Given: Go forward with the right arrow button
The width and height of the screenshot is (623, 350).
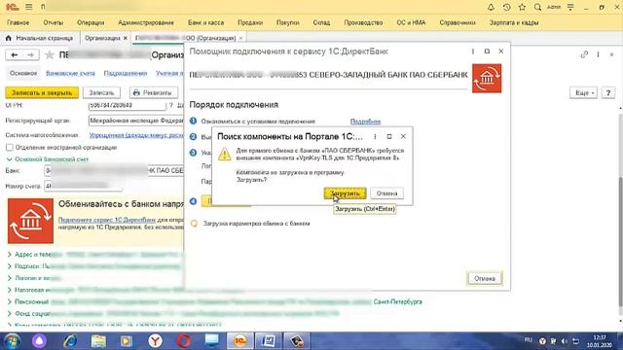Looking at the screenshot, I should [30, 54].
